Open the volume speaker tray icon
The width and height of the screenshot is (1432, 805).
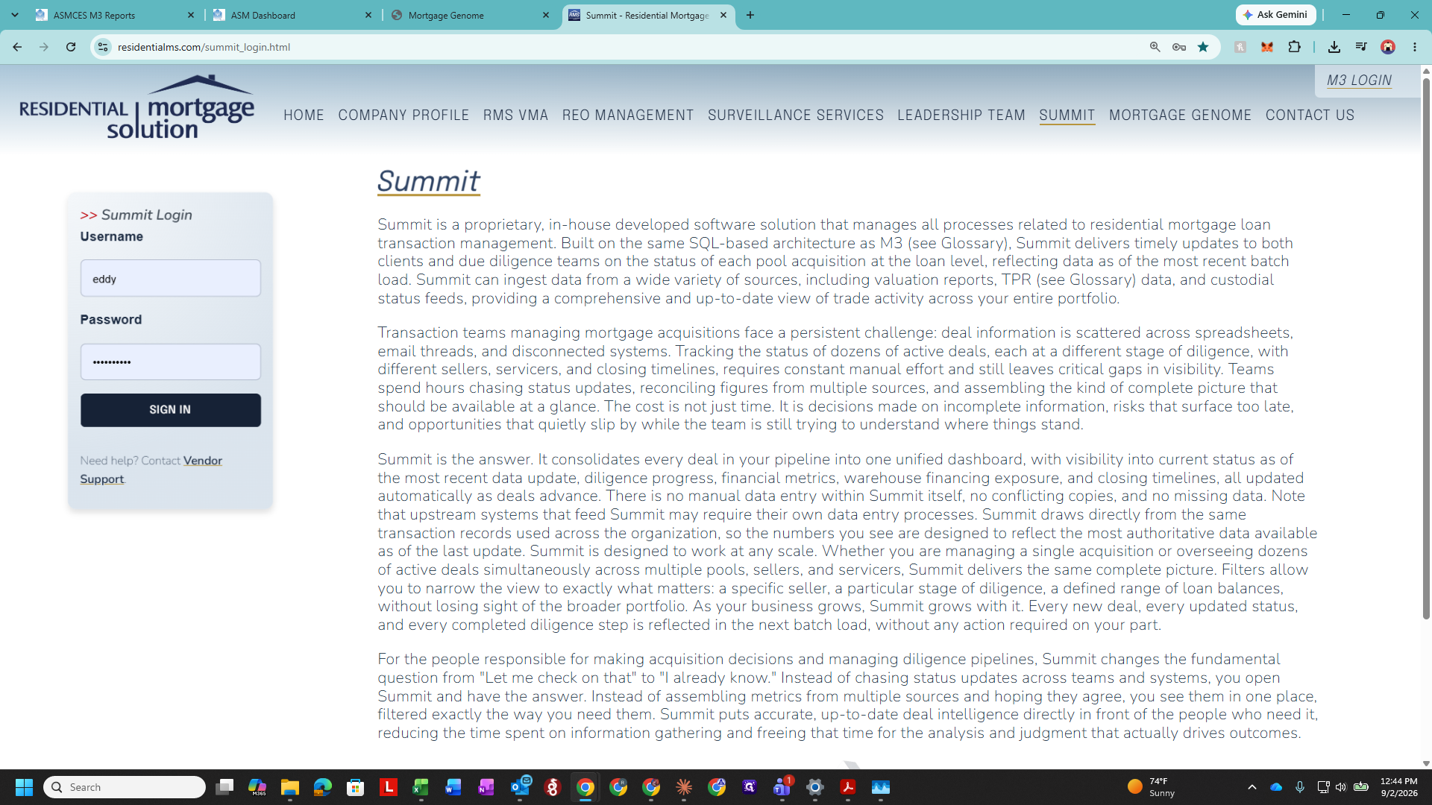click(x=1341, y=787)
